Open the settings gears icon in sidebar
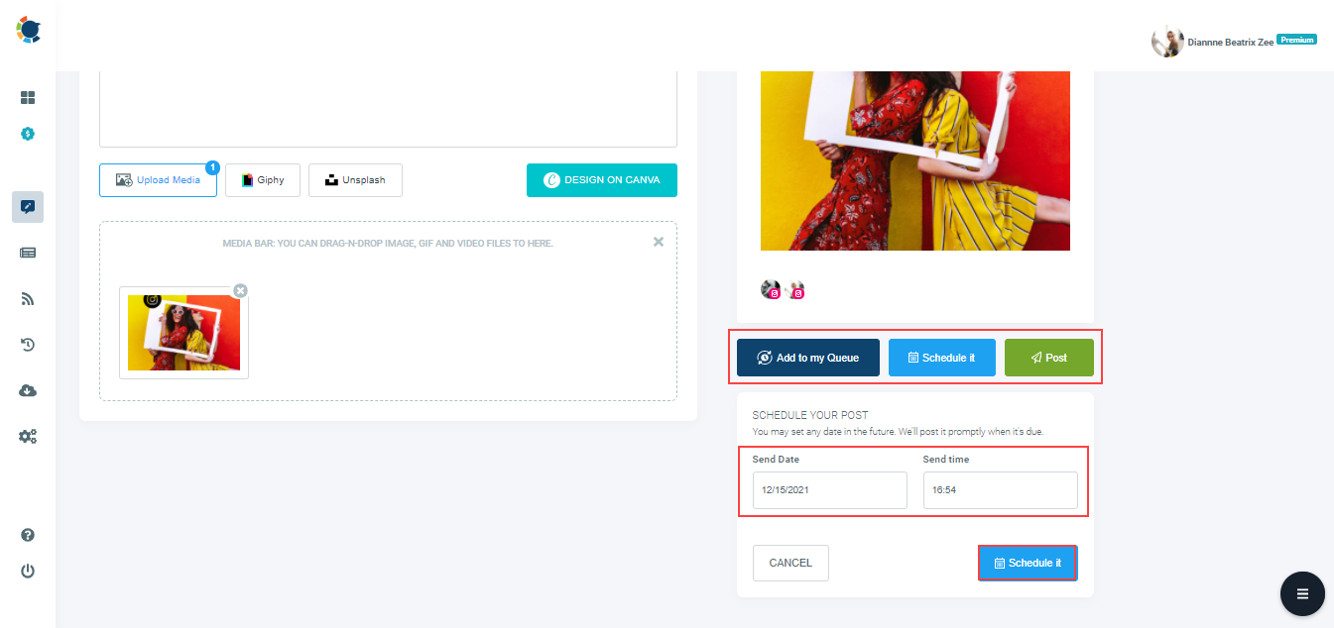 coord(28,436)
